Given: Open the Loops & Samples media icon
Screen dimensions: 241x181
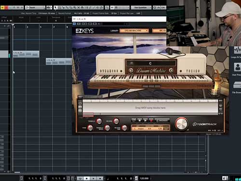Looking at the screenshot, I should coord(238,50).
